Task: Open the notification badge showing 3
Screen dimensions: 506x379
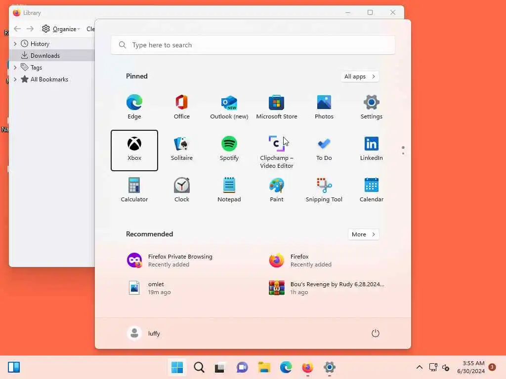Action: point(492,367)
